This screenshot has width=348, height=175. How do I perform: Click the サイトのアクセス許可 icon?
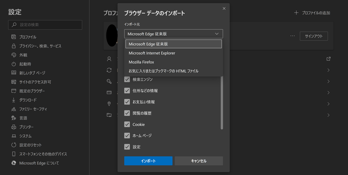[14, 82]
